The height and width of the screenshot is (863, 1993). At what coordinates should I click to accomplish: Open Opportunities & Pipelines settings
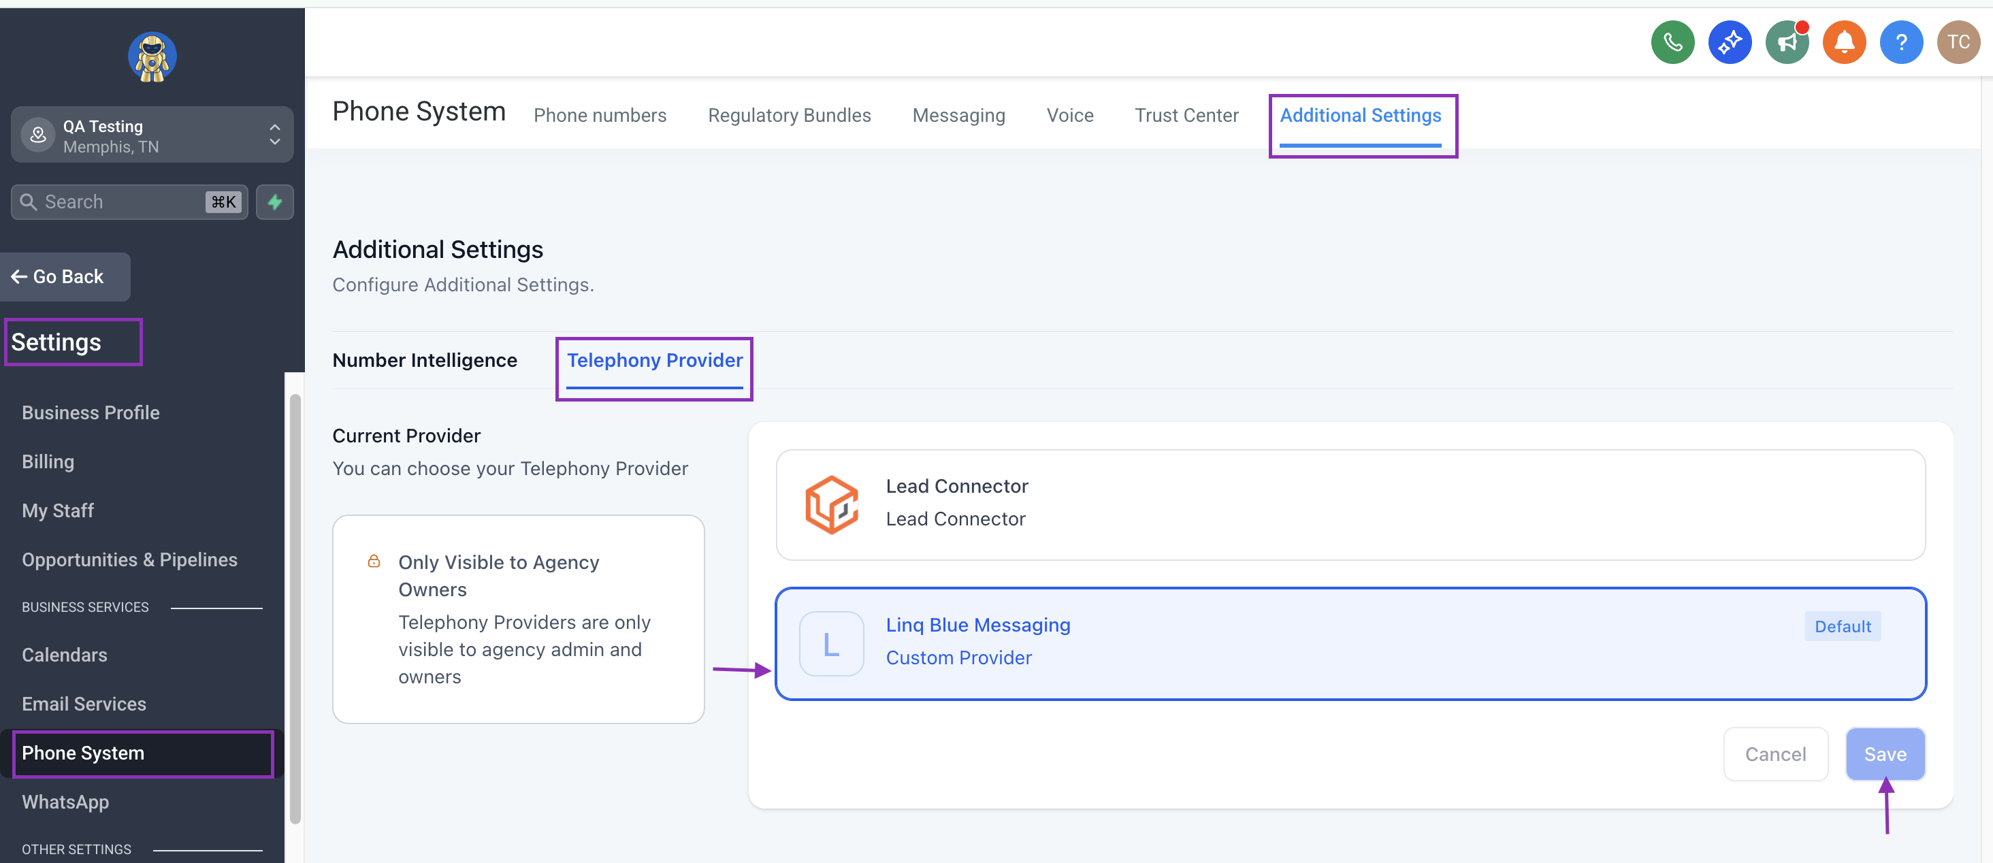(129, 560)
